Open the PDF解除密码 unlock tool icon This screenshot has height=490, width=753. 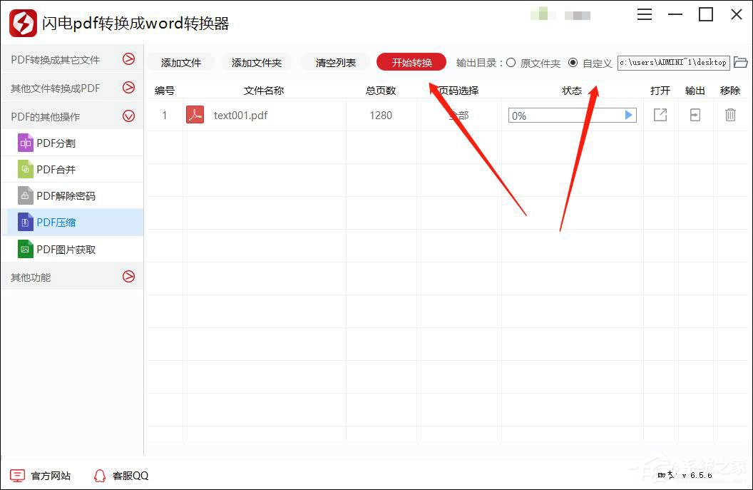click(26, 195)
